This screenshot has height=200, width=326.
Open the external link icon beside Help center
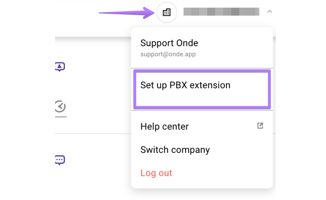click(260, 126)
